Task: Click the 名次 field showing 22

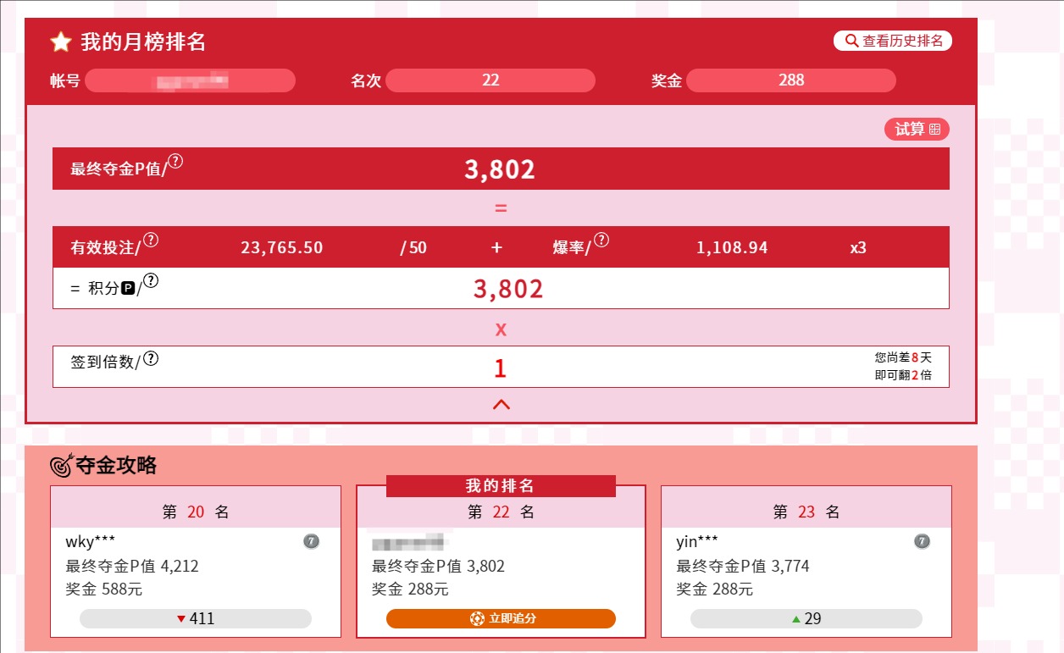Action: coord(490,80)
